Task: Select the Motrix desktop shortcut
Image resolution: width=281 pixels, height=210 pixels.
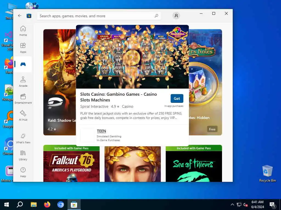Action: click(7, 174)
